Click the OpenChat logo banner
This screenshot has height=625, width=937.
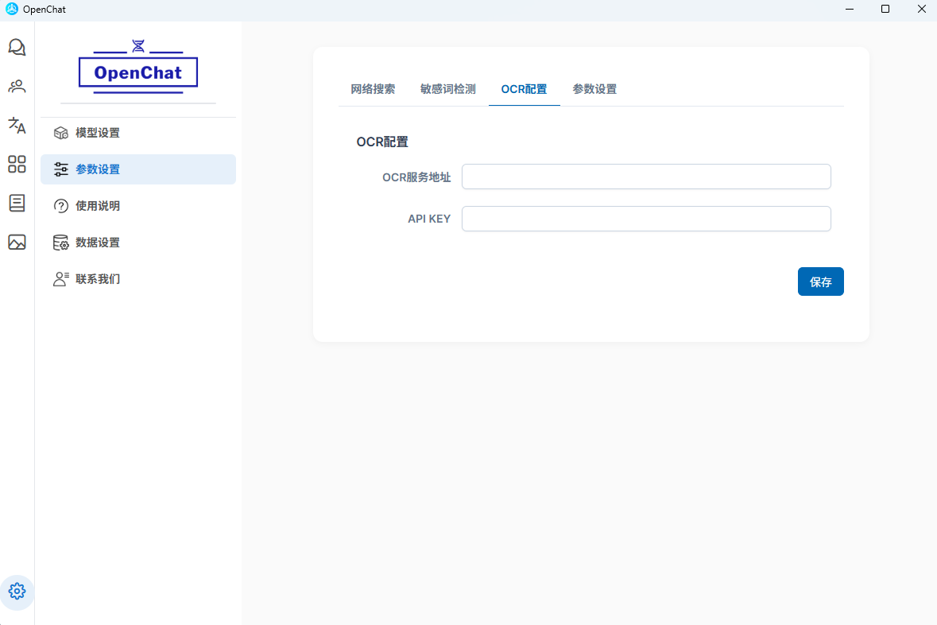coord(138,67)
